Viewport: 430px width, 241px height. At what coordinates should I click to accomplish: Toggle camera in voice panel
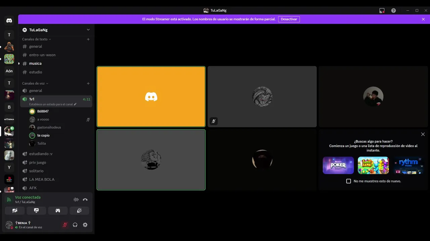click(x=15, y=211)
